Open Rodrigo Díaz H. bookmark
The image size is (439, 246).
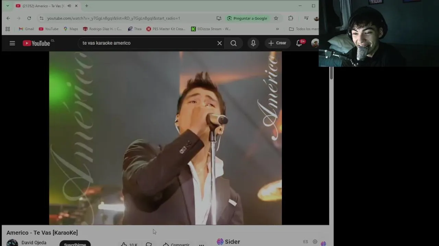click(102, 29)
